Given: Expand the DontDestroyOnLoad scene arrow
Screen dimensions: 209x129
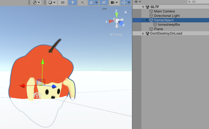Looking at the screenshot, I should (x=143, y=33).
